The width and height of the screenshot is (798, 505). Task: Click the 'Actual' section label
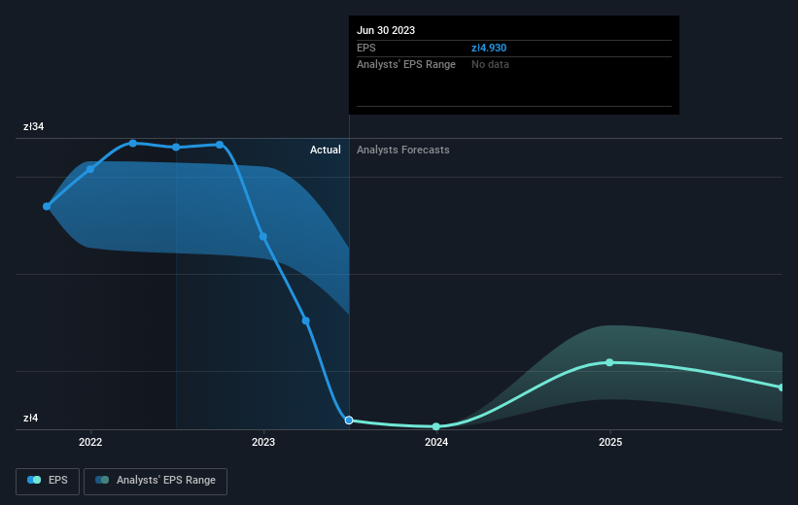tap(326, 150)
